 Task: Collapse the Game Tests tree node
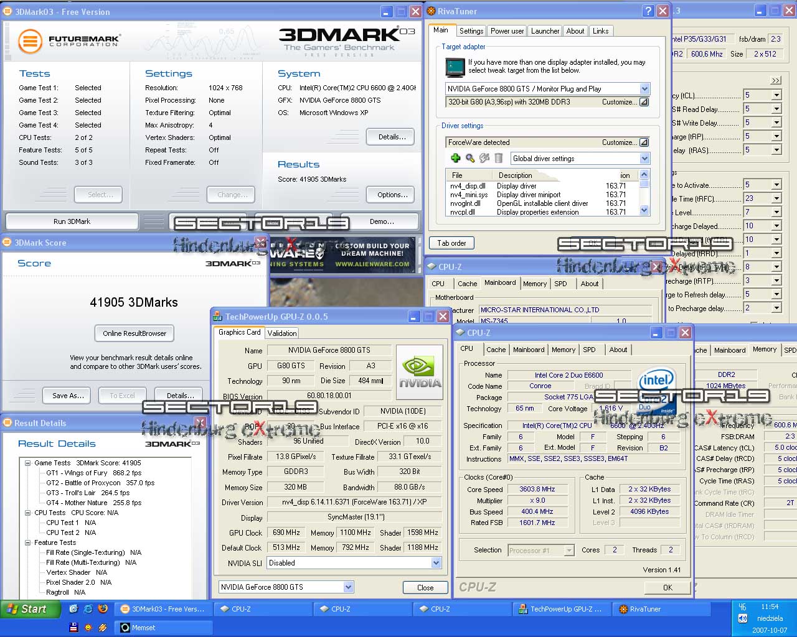(28, 463)
